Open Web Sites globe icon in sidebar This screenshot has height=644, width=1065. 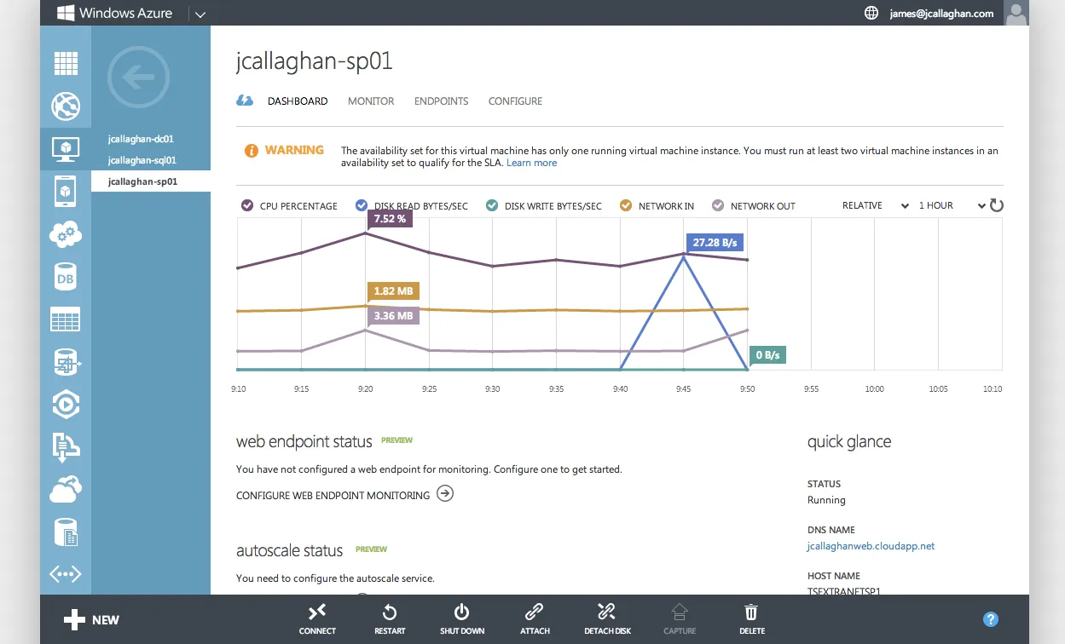(x=66, y=106)
